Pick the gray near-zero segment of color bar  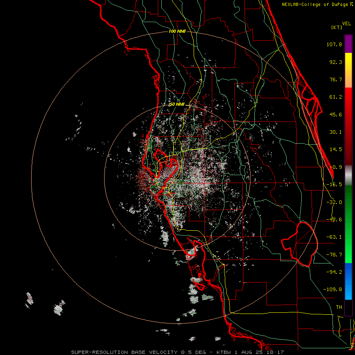pyautogui.click(x=348, y=174)
